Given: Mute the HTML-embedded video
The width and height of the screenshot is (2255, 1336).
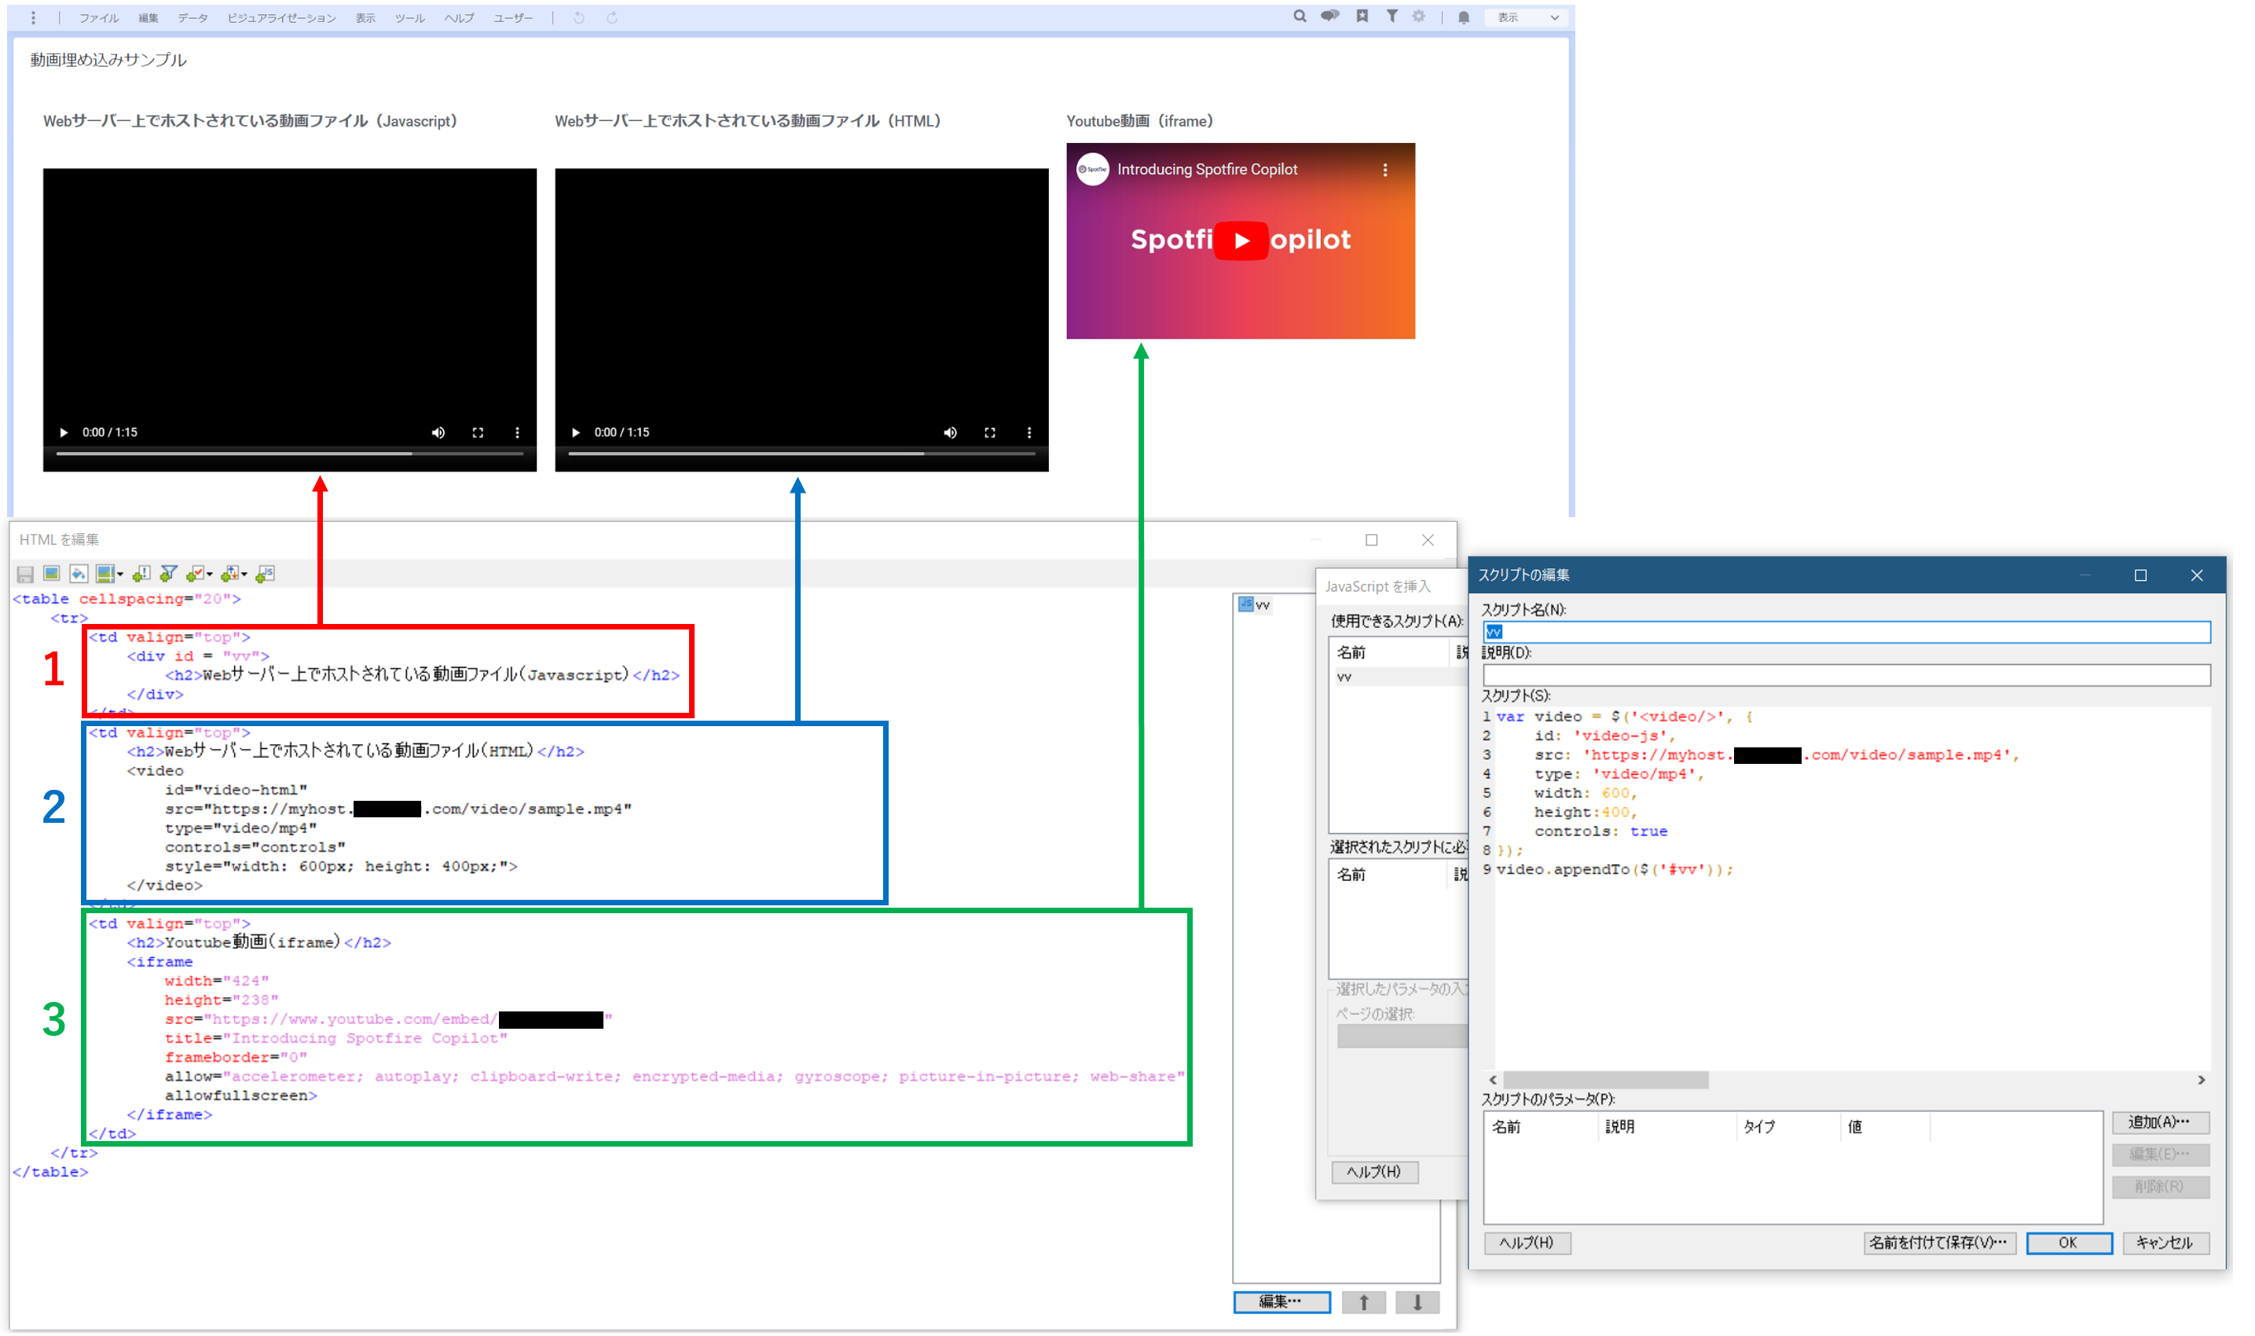Looking at the screenshot, I should click(x=950, y=432).
